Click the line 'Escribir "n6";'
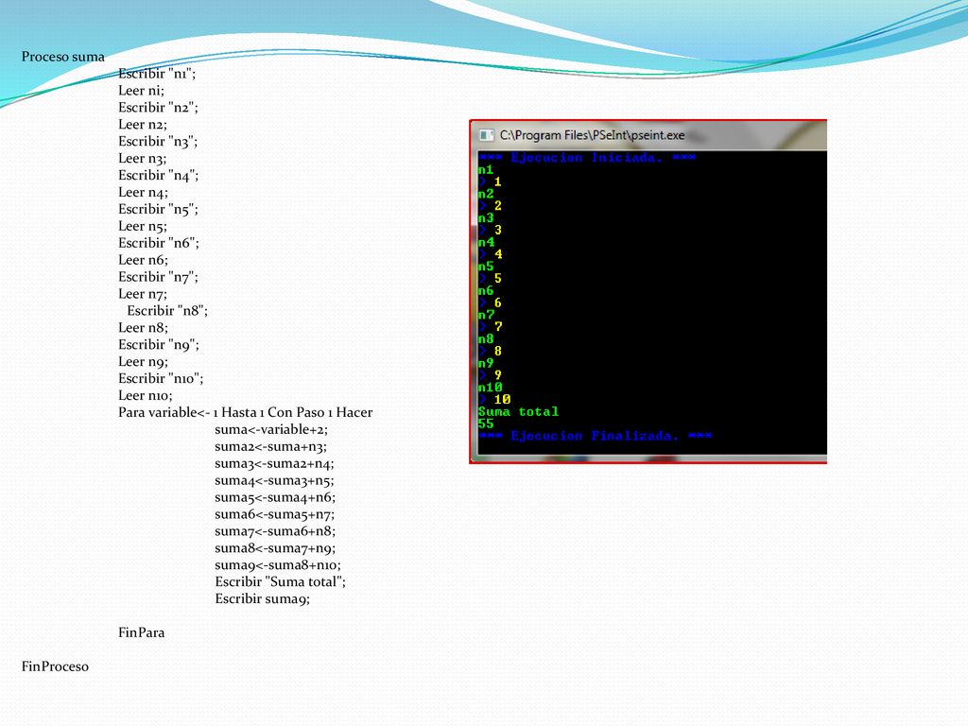 (x=159, y=243)
